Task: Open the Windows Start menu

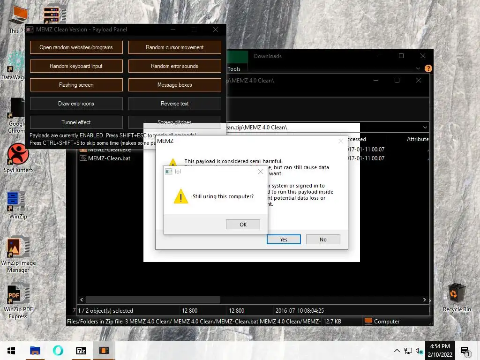Action: 11,351
